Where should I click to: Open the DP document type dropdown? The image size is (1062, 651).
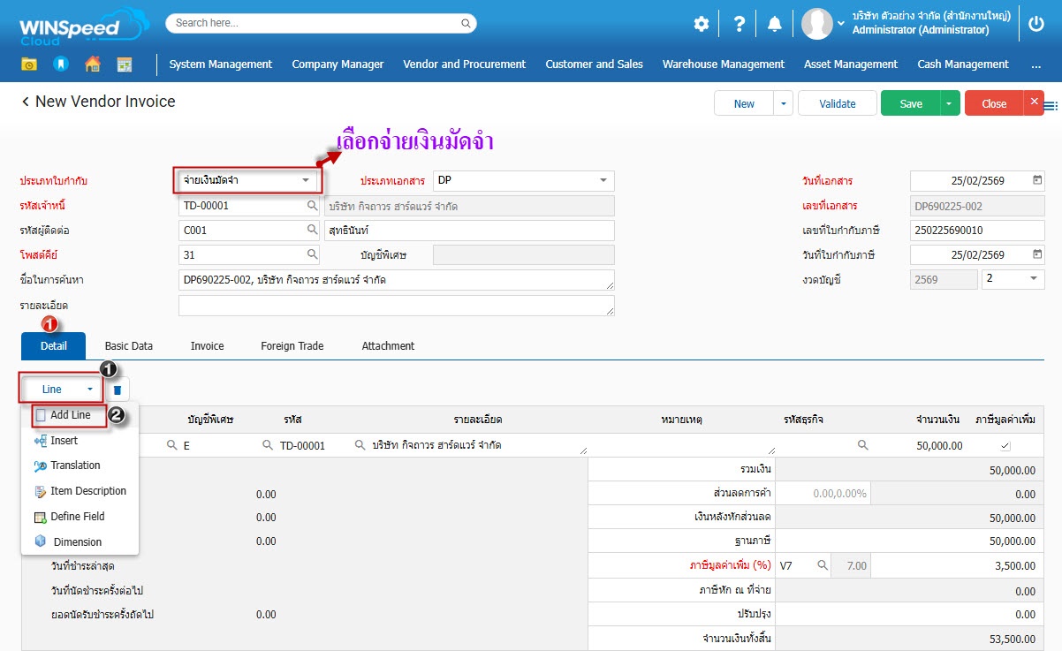click(603, 180)
